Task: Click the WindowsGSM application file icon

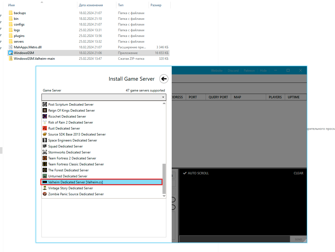Action: (x=11, y=53)
